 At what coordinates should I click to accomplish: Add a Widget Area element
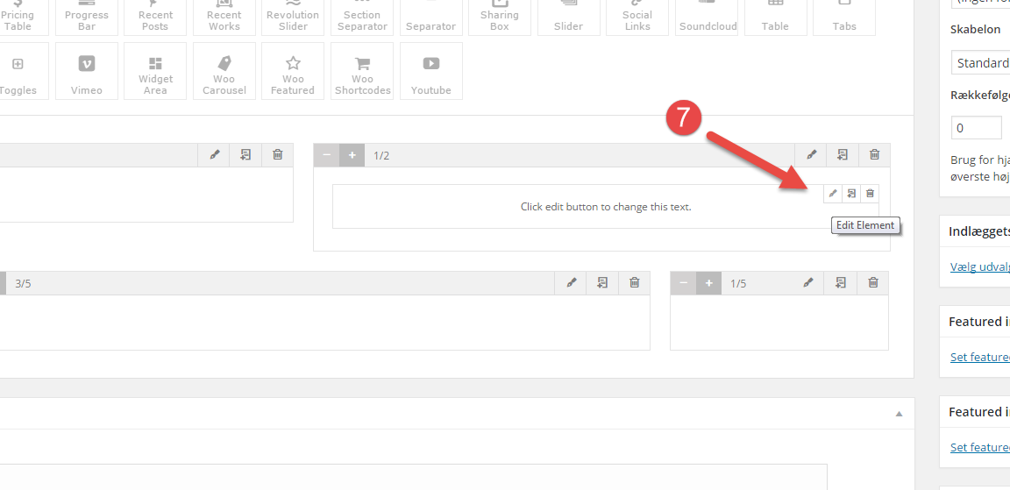155,71
